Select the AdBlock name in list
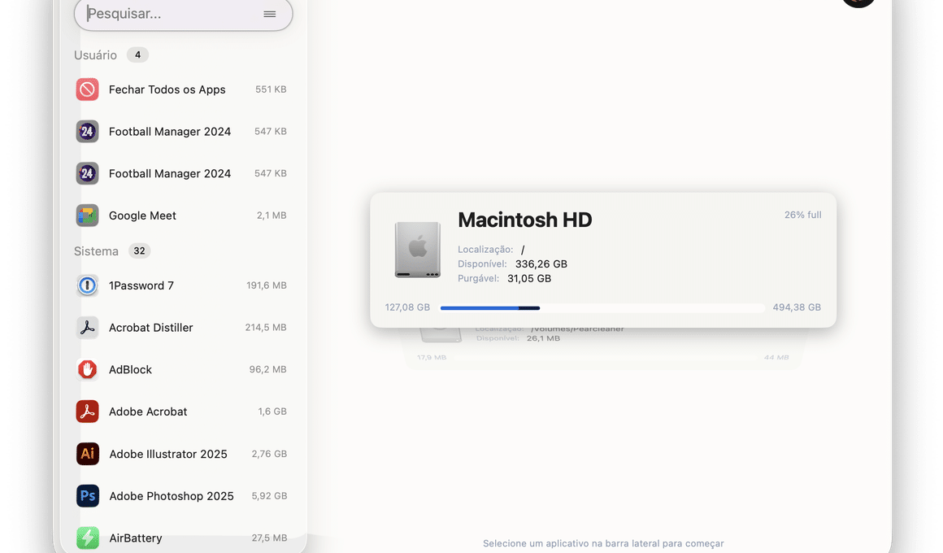The width and height of the screenshot is (943, 553). (x=131, y=369)
